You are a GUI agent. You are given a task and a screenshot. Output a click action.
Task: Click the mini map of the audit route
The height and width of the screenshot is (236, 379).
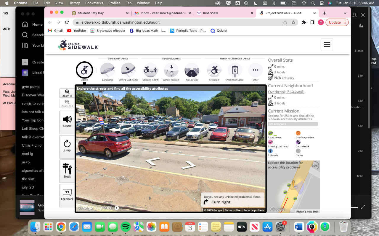(x=293, y=187)
